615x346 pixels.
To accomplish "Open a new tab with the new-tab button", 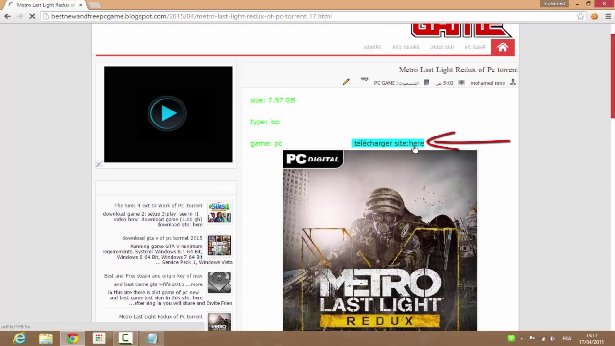I will pos(95,5).
